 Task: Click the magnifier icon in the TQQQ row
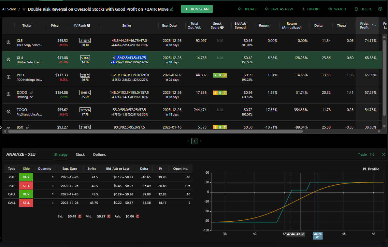pos(9,112)
